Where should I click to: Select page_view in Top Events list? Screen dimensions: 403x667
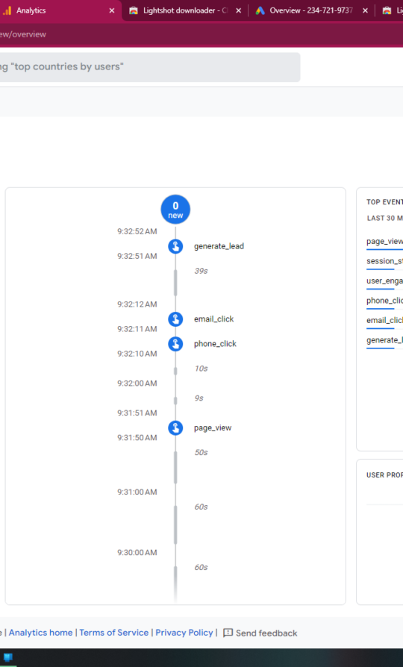pyautogui.click(x=384, y=242)
